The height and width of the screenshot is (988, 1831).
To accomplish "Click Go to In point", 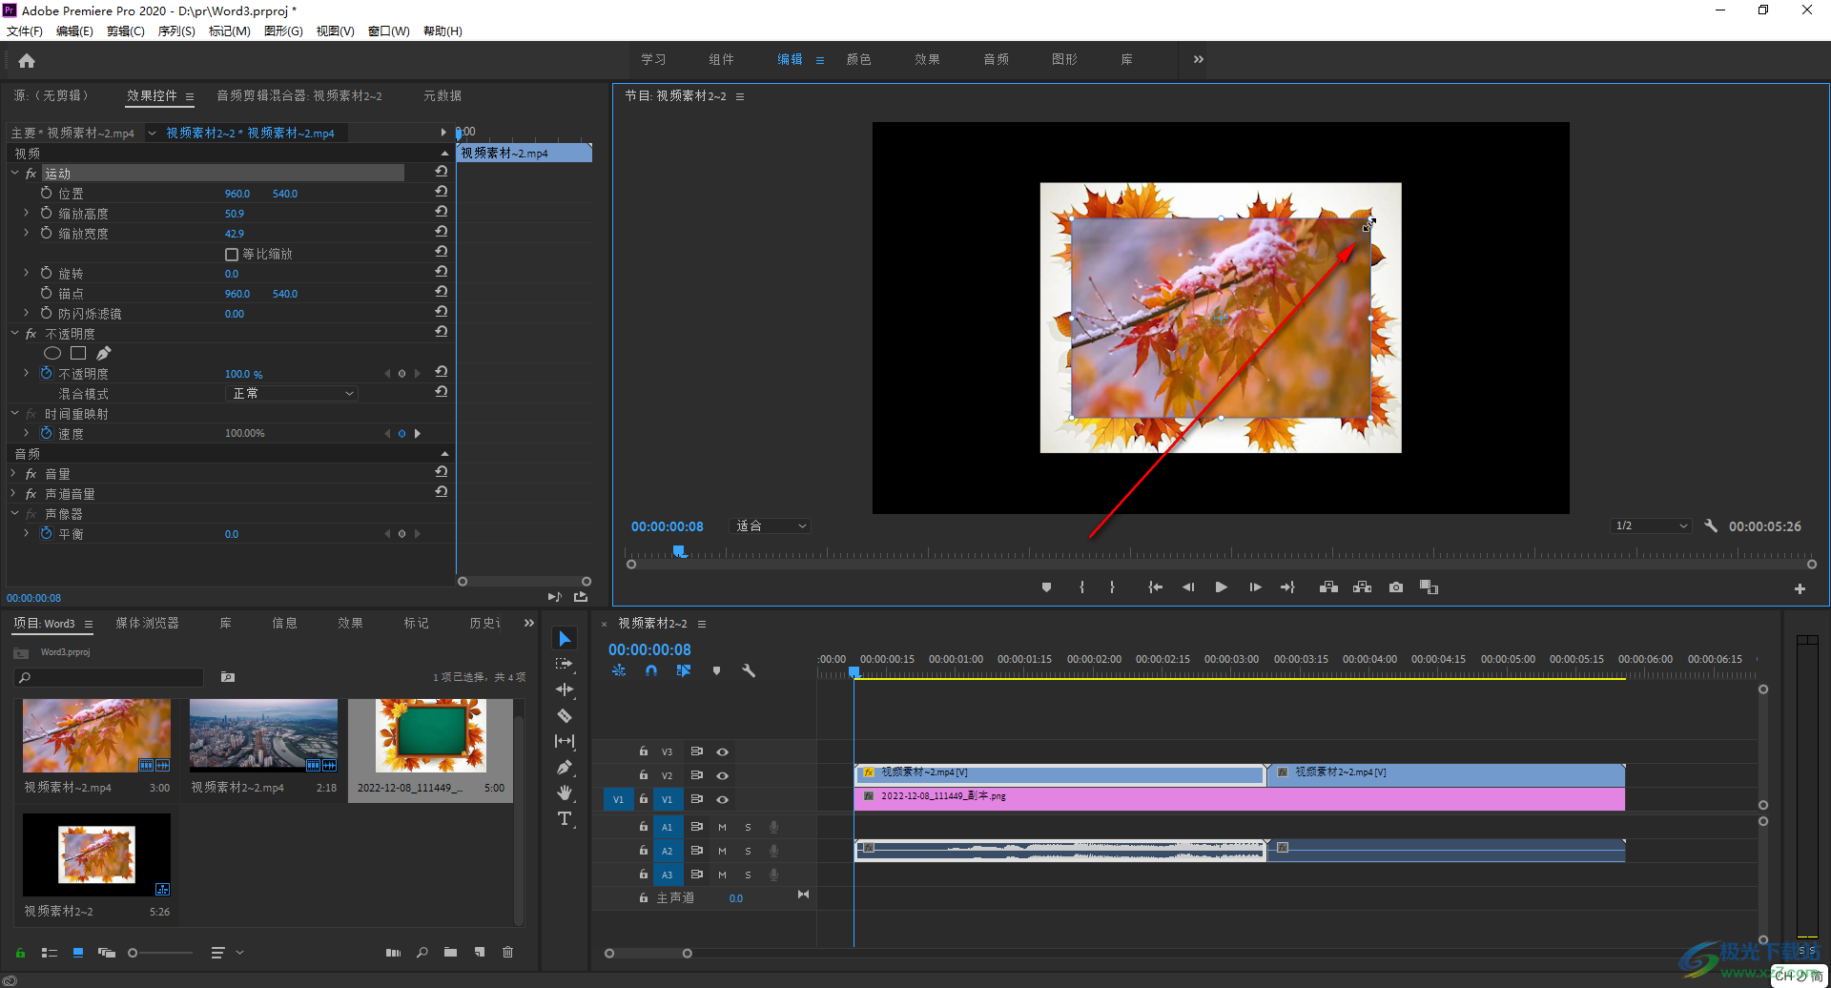I will pos(1155,587).
